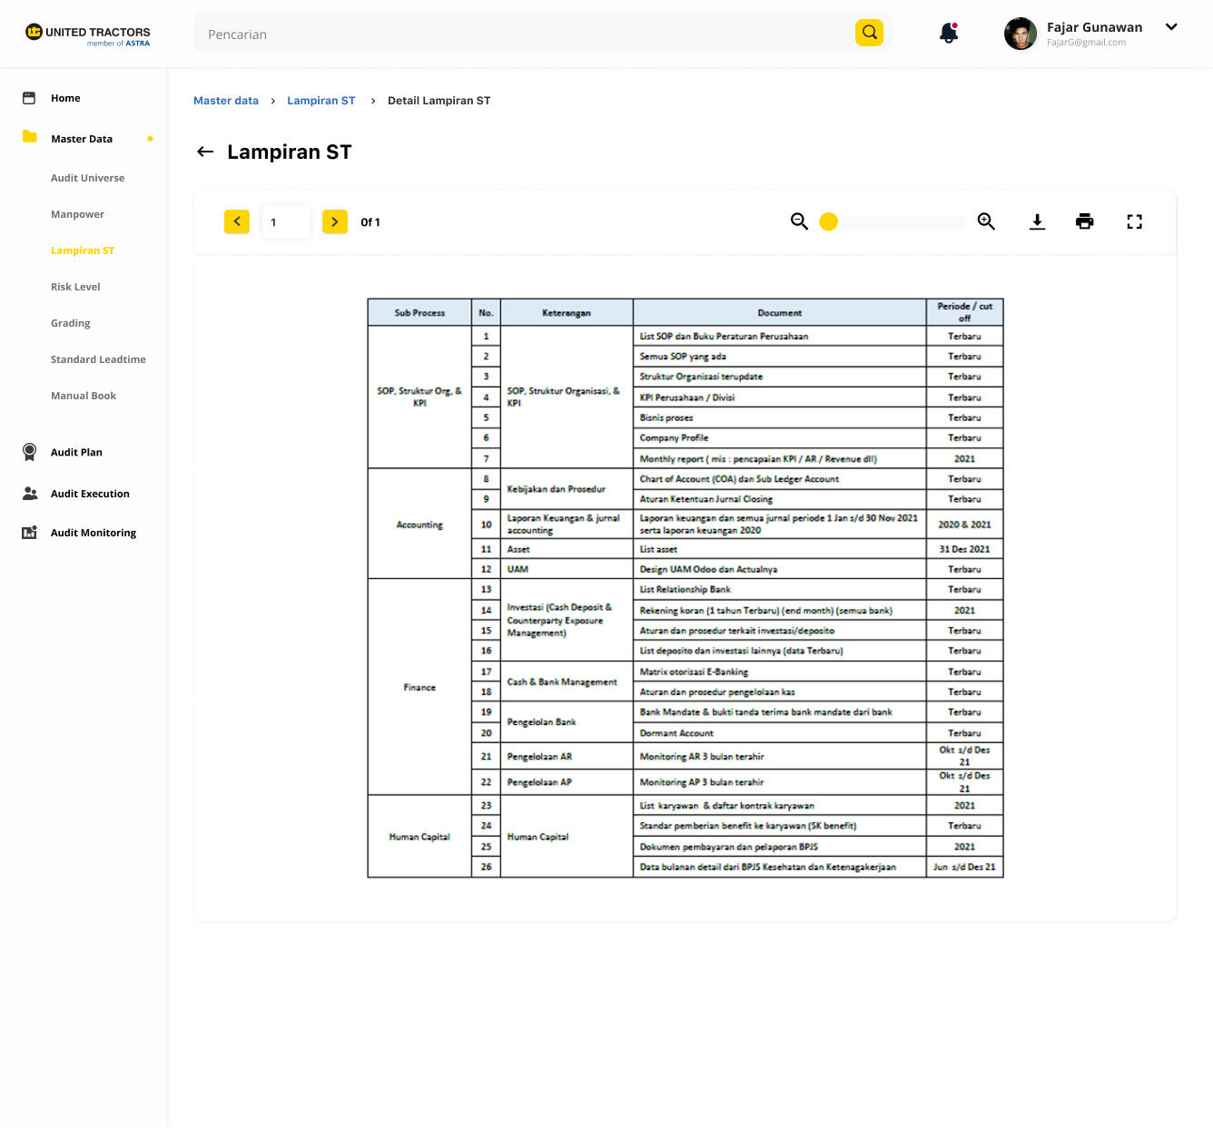The height and width of the screenshot is (1128, 1213).
Task: Click the zoom out magnifier icon
Action: click(x=799, y=221)
